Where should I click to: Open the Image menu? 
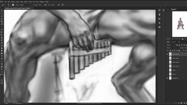point(13,2)
